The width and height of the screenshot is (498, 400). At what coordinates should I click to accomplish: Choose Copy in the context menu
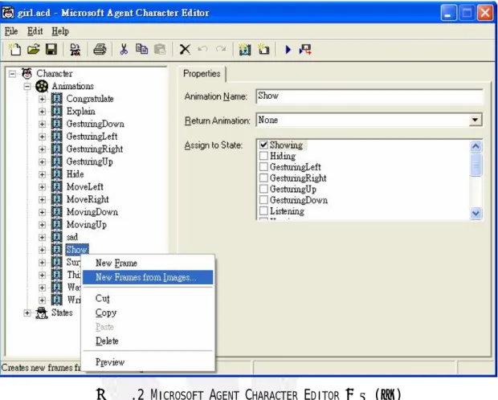[x=148, y=312]
